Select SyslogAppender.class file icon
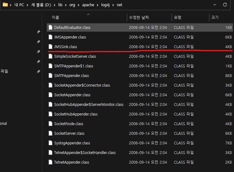The height and width of the screenshot is (172, 234). click(50, 143)
